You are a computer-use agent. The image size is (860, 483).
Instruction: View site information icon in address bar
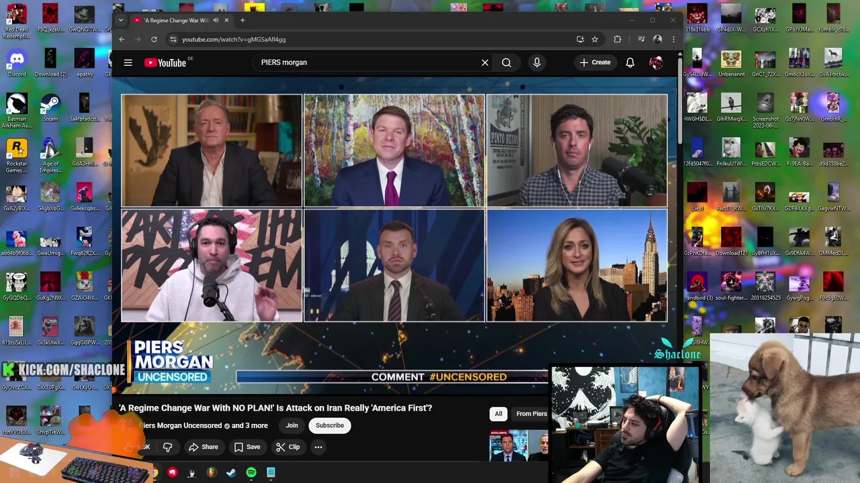click(x=173, y=40)
